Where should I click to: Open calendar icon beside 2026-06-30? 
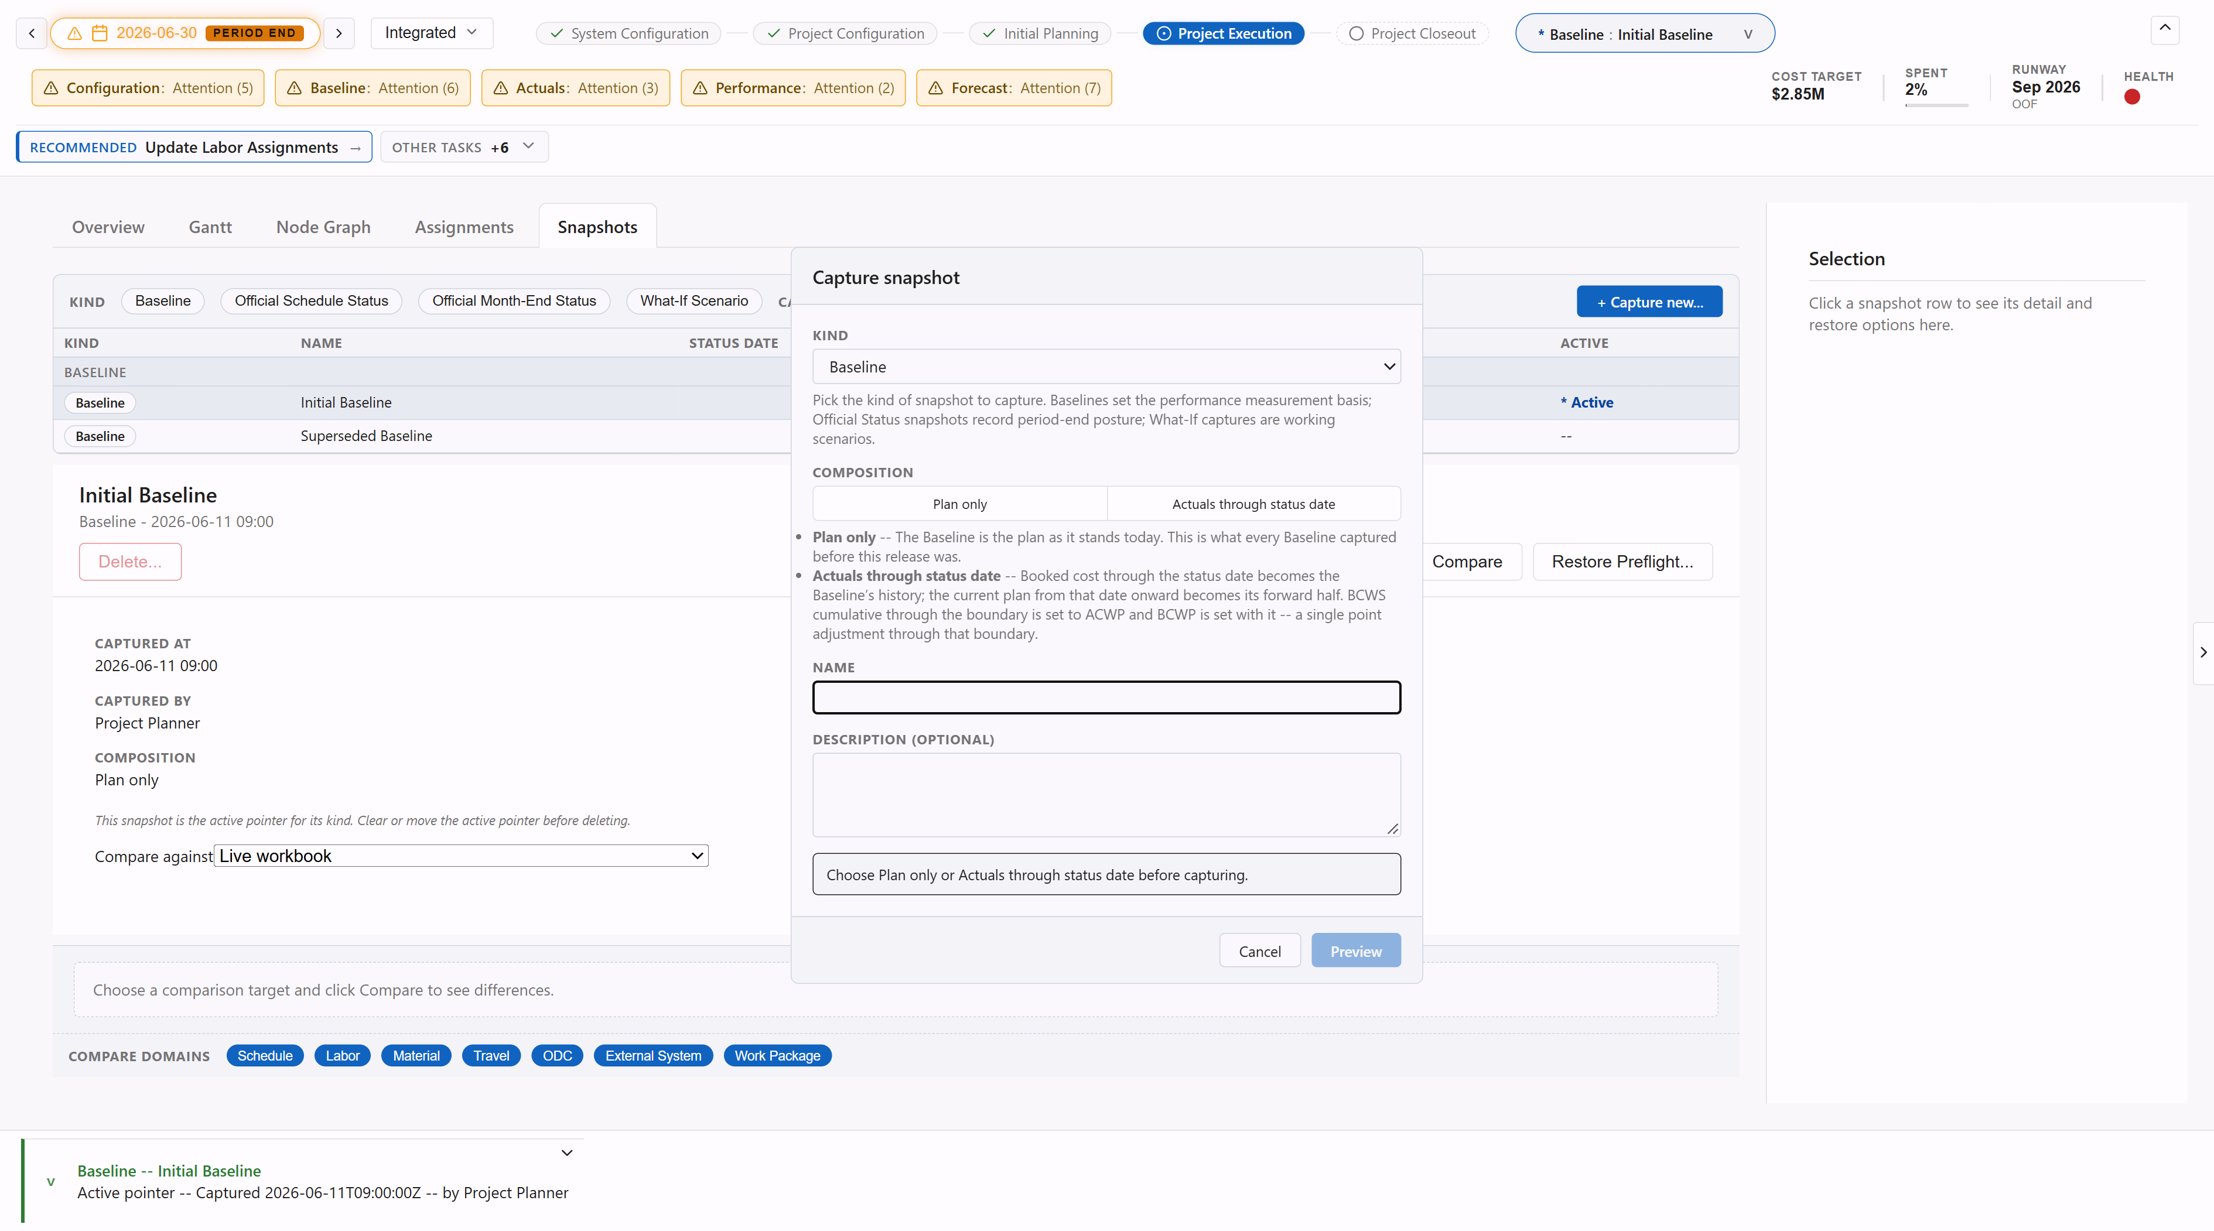(100, 33)
